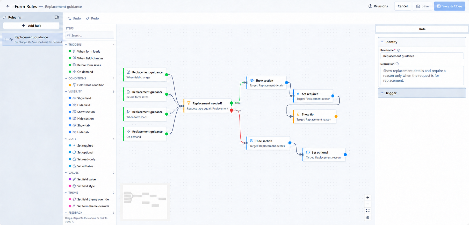Viewport: 469px width, 225px height.
Task: Zoom in on the canvas with the plus icon
Action: click(368, 198)
